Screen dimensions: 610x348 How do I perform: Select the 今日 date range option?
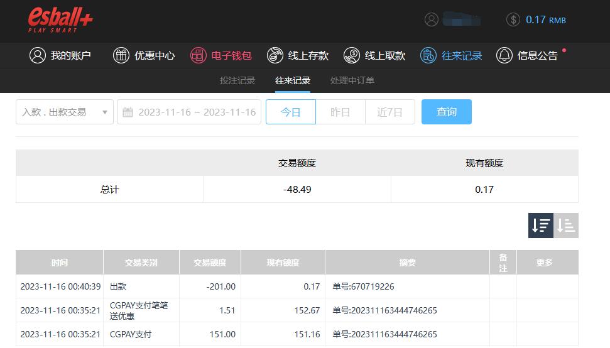pos(290,112)
